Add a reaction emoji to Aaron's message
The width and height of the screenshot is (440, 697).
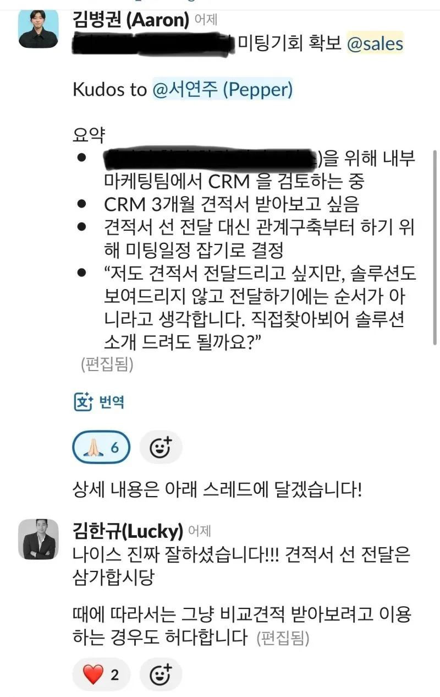161,447
